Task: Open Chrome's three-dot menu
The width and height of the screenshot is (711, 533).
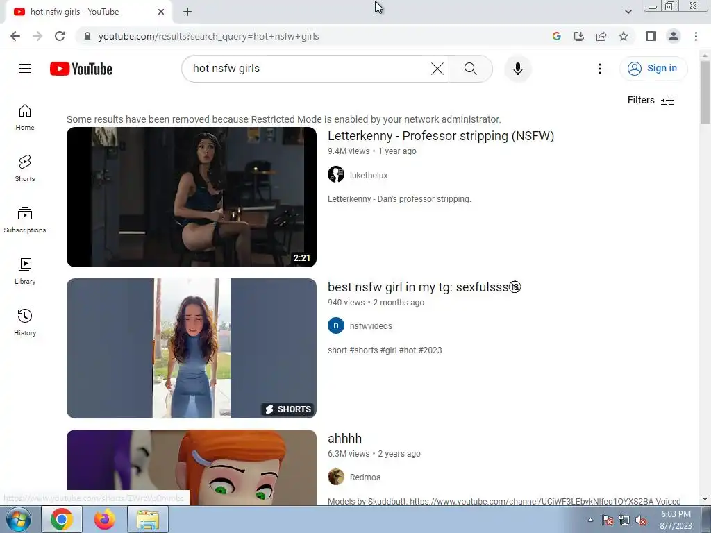Action: tap(696, 36)
